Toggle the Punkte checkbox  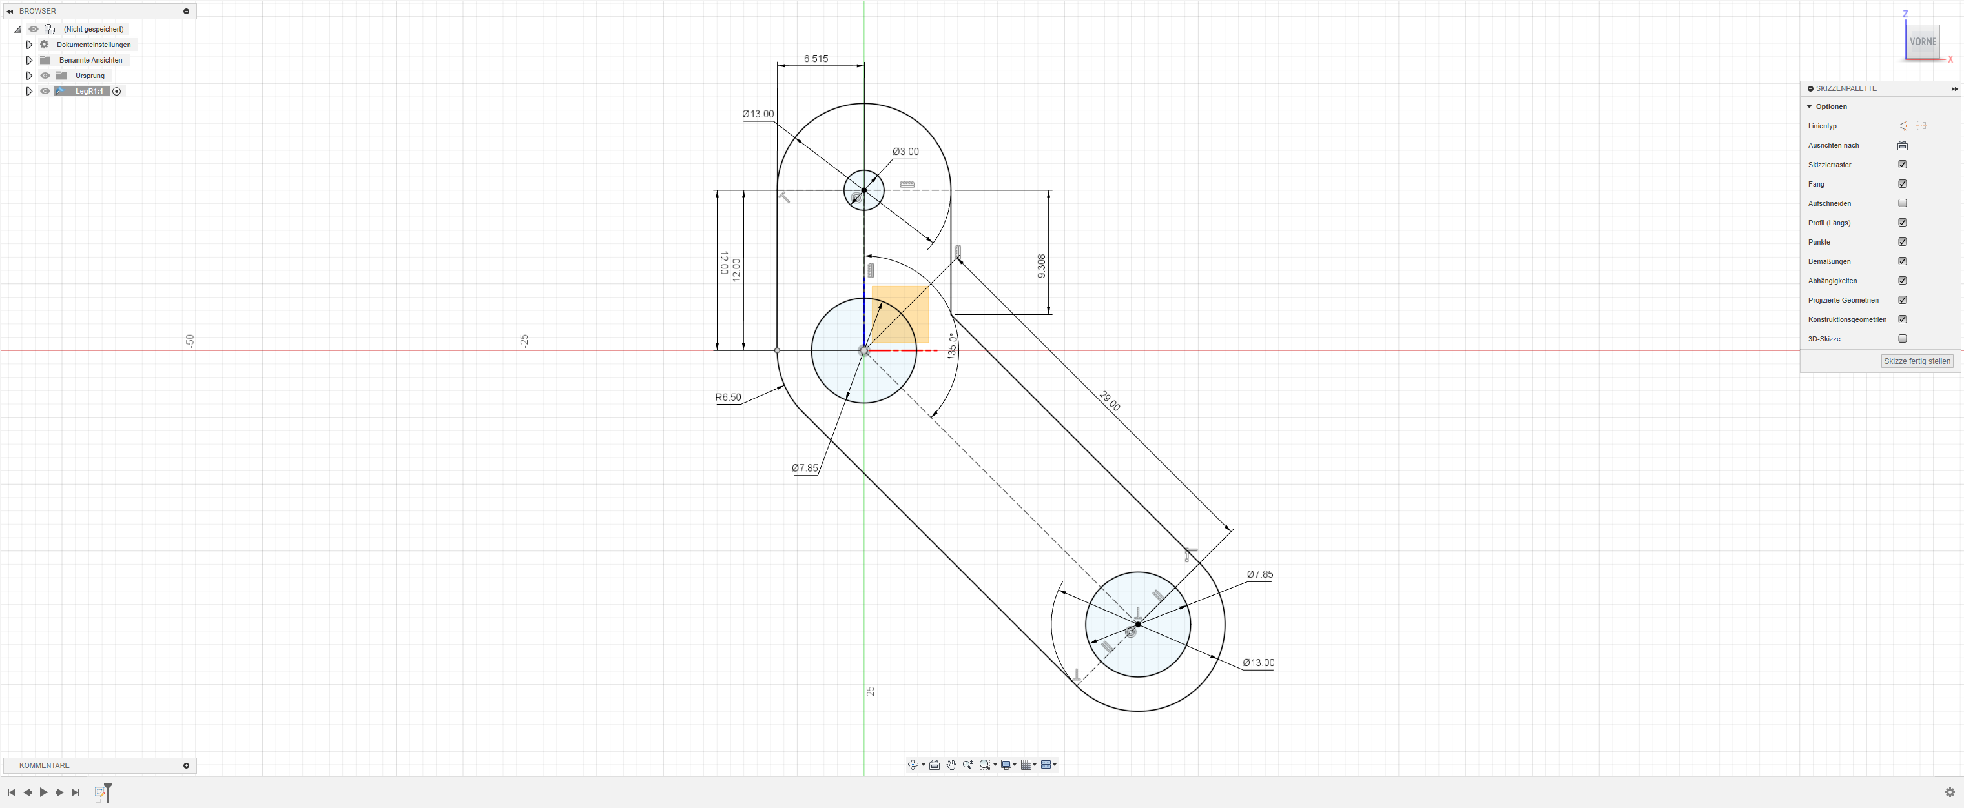tap(1903, 241)
